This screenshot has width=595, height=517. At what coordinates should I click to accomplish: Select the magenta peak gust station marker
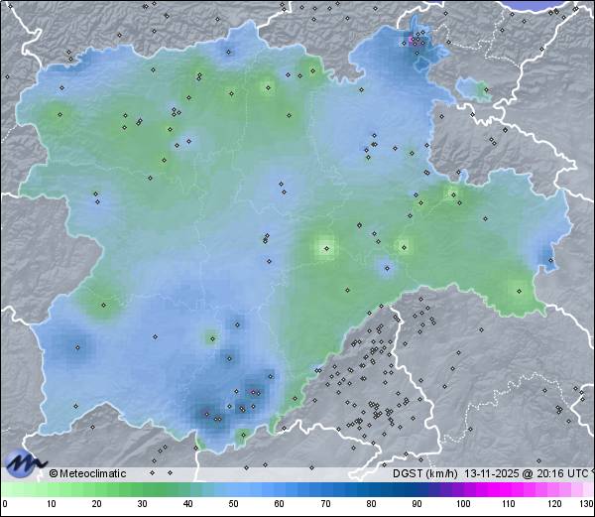pyautogui.click(x=415, y=42)
